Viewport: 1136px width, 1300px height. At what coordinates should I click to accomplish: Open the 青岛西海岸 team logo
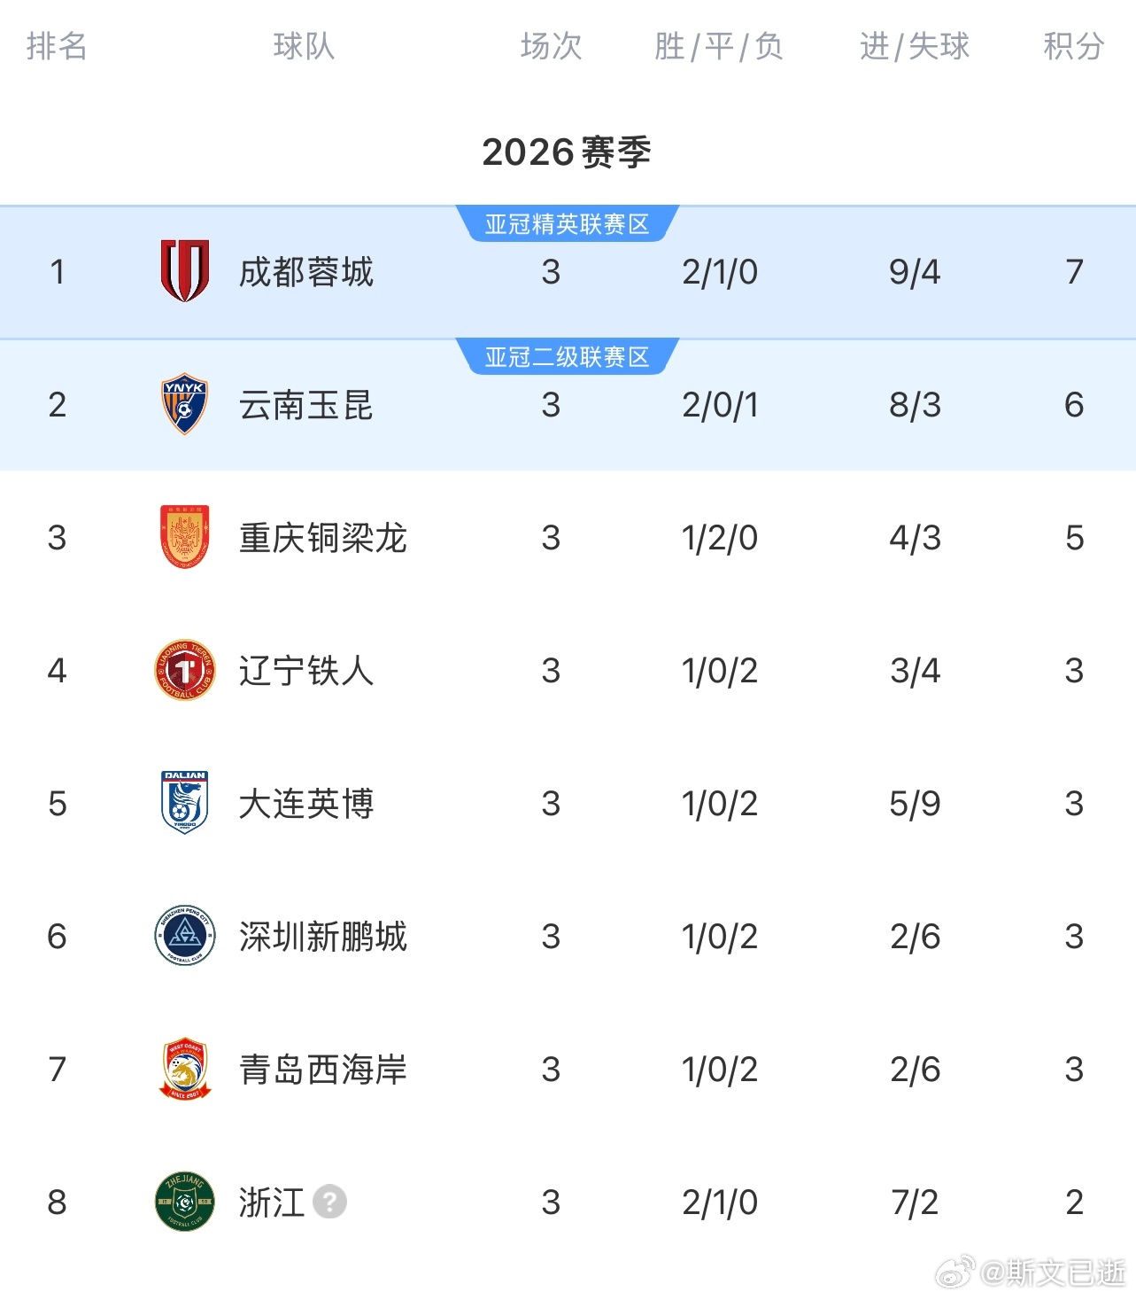pos(183,1069)
